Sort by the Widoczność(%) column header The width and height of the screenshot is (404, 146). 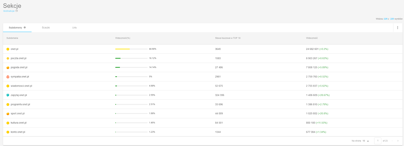tap(123, 38)
